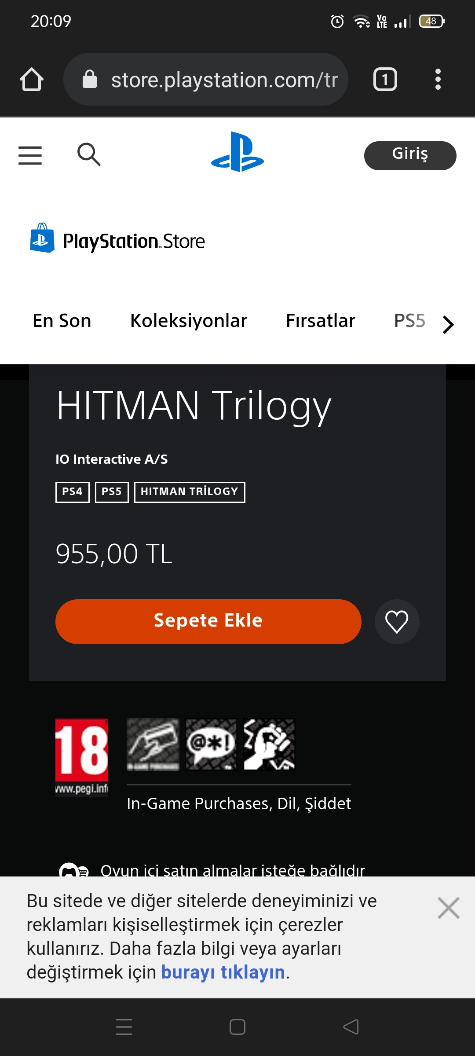The image size is (475, 1056).
Task: Tap the blue PlayStation logo
Action: [237, 152]
